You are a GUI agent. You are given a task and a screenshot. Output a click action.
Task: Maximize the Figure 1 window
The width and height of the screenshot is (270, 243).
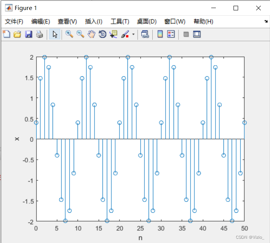236,8
